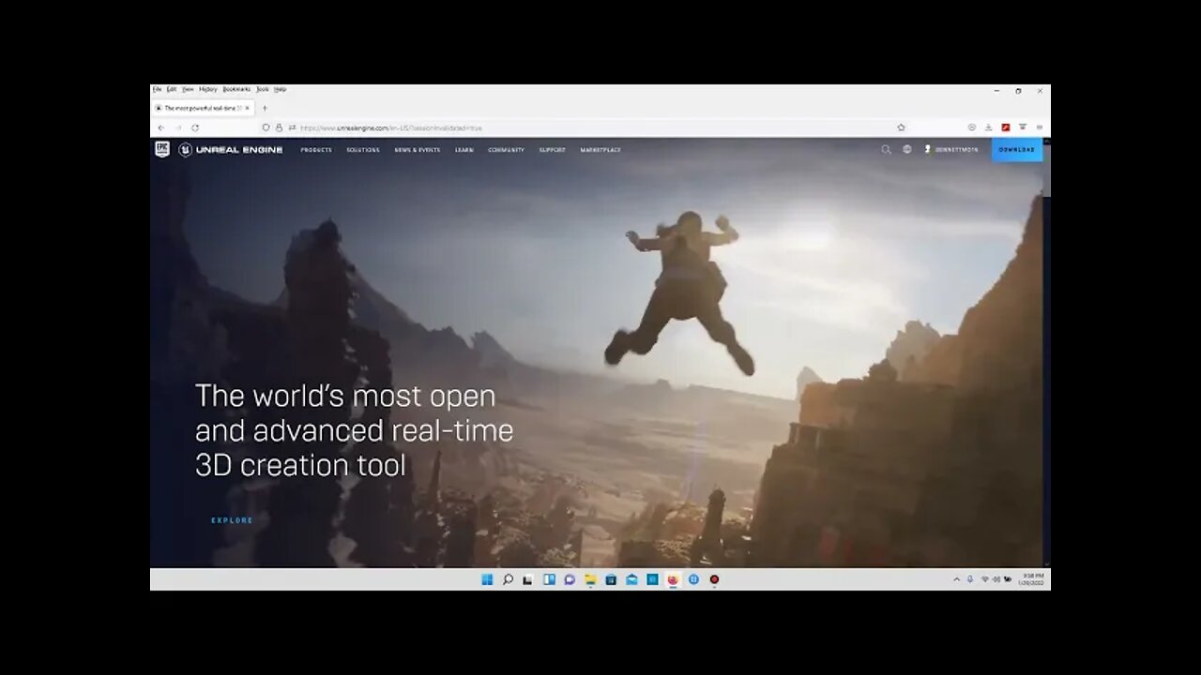Image resolution: width=1201 pixels, height=675 pixels.
Task: Open File Explorer from the taskbar
Action: point(590,579)
